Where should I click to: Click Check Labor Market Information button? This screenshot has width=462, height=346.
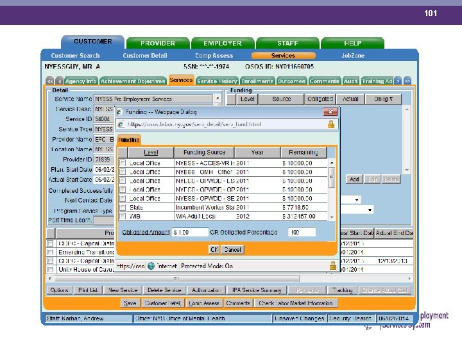click(x=296, y=303)
